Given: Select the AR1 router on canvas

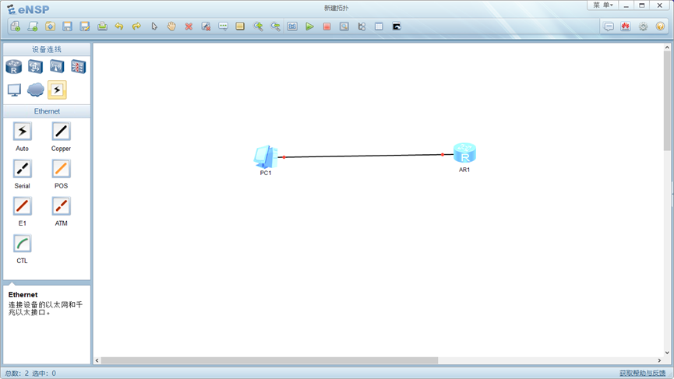Looking at the screenshot, I should pyautogui.click(x=464, y=153).
